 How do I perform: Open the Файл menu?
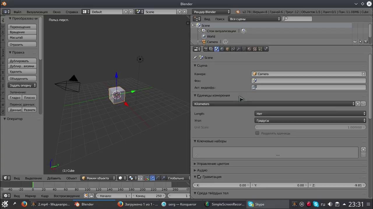pyautogui.click(x=17, y=12)
